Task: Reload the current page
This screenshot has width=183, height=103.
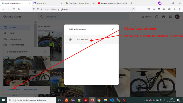Action: 14,9
